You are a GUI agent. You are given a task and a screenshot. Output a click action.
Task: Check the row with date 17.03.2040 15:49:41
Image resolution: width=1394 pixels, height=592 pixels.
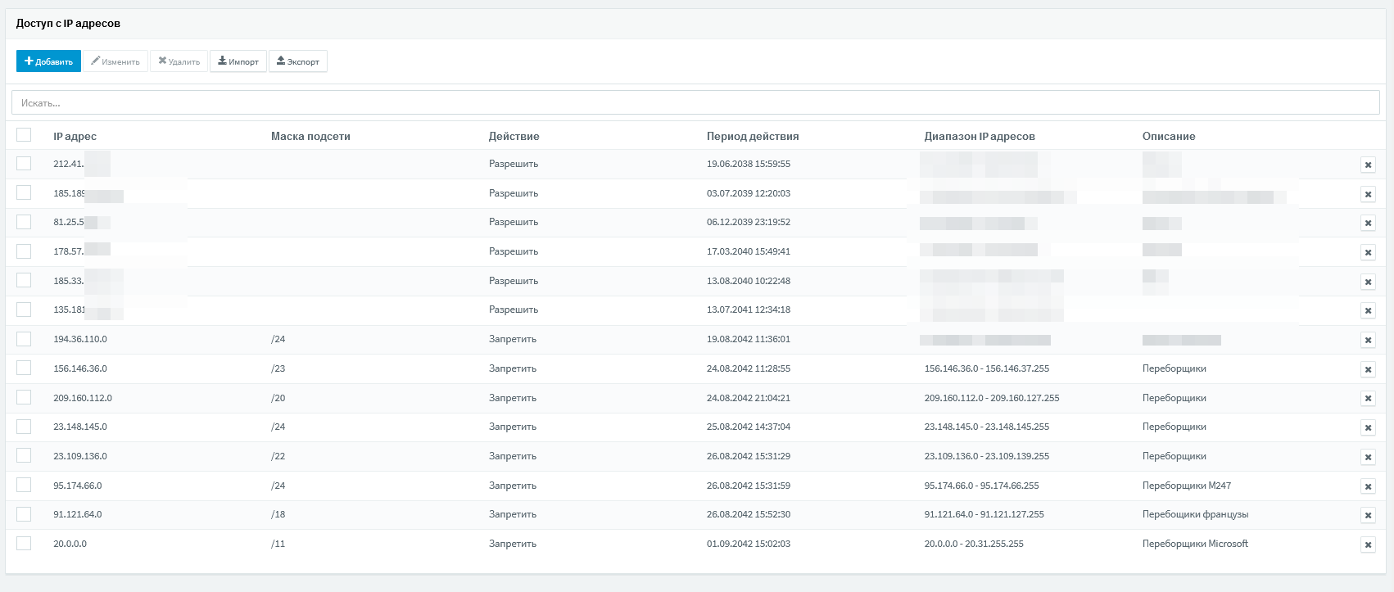coord(24,251)
